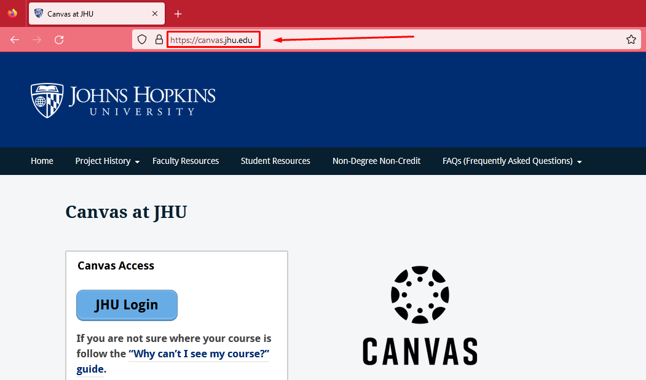
Task: View site security padlock info
Action: (x=159, y=39)
